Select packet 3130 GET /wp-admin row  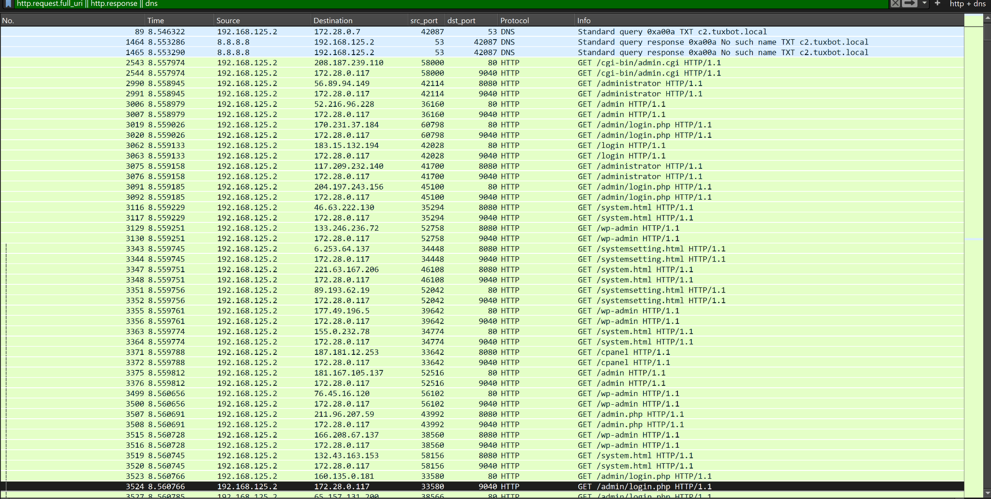482,238
